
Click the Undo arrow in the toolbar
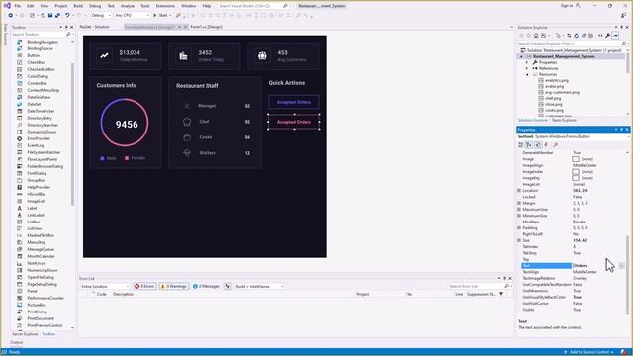coord(67,16)
